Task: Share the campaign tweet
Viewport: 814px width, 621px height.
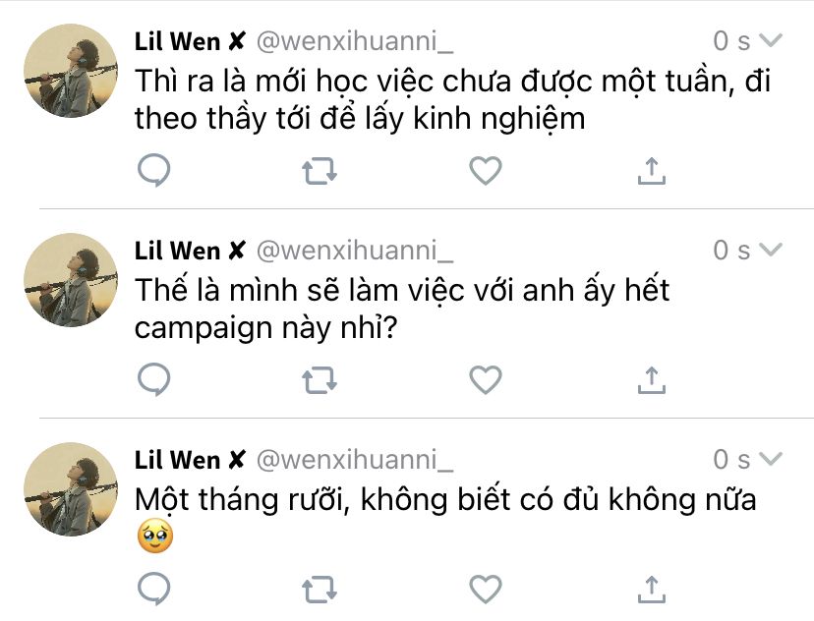Action: (652, 380)
